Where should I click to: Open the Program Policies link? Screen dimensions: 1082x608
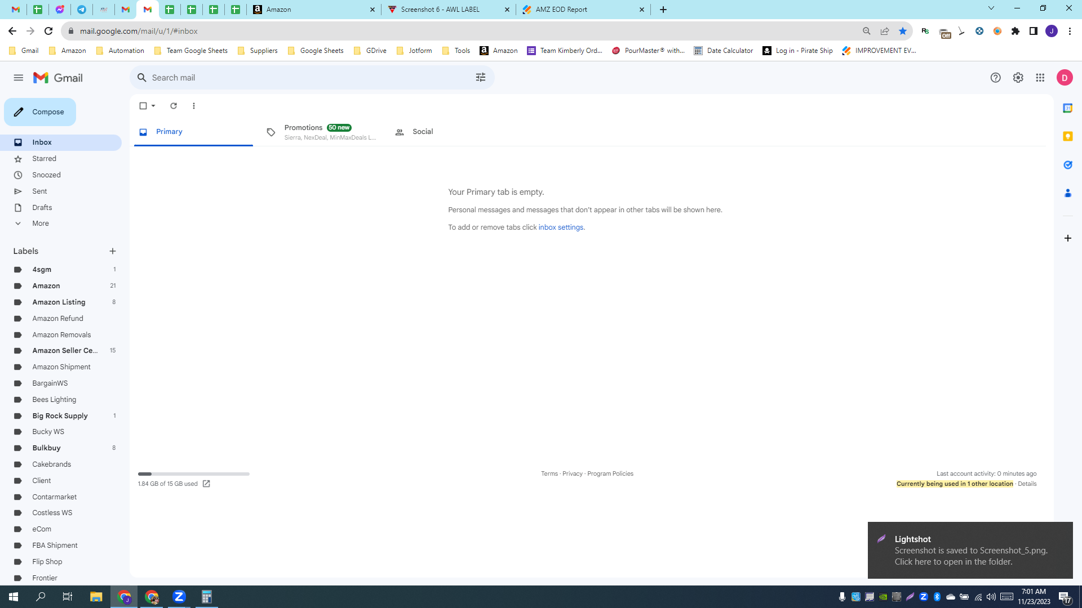[x=610, y=474]
